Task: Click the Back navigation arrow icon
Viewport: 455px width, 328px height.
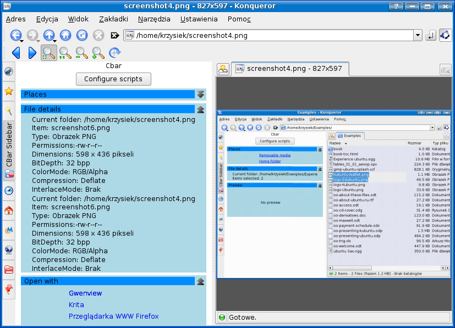Action: pos(15,36)
